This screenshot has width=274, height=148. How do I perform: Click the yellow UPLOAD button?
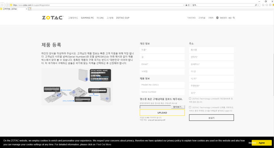[x=162, y=113]
